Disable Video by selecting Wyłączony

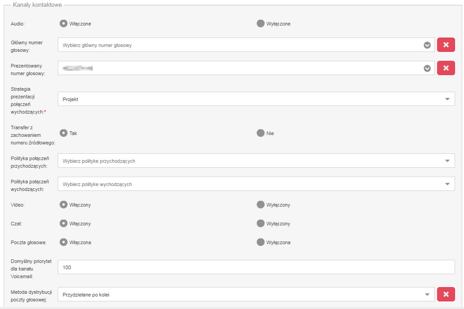[x=260, y=204]
